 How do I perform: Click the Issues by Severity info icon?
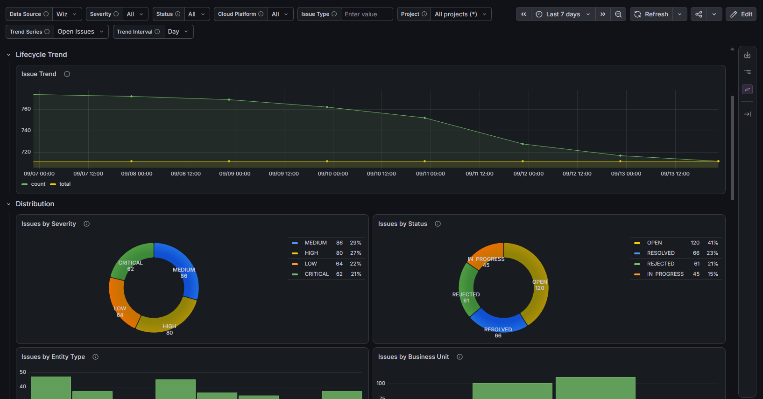coord(86,224)
